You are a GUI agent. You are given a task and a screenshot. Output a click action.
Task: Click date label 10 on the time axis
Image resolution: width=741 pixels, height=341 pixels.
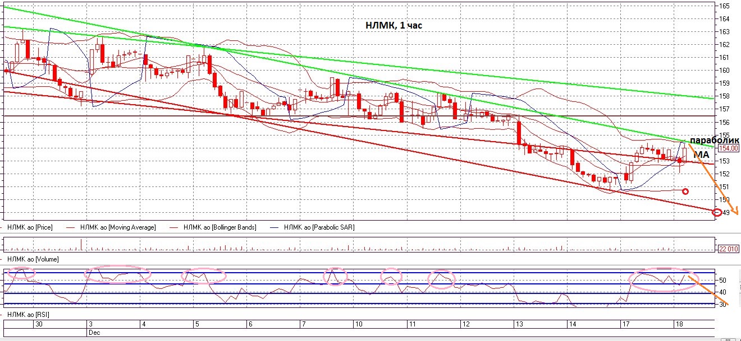358,324
